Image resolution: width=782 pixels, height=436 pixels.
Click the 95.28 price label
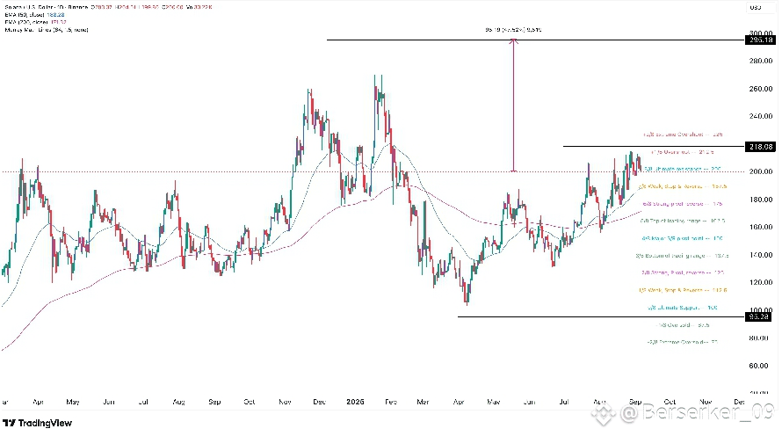(x=758, y=316)
